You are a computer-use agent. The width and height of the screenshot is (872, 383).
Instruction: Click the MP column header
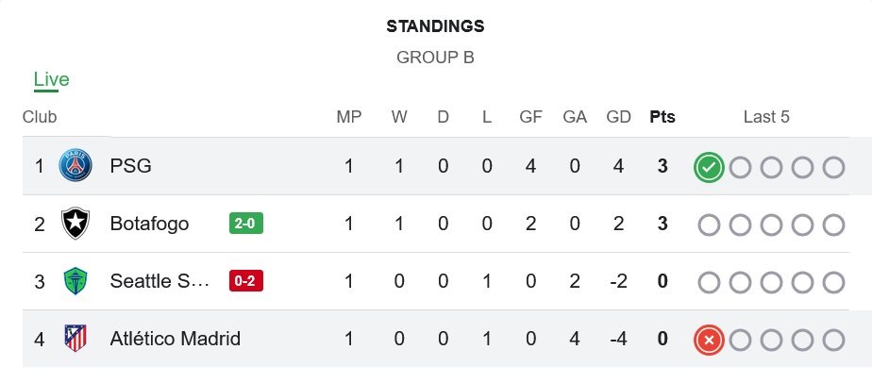click(349, 118)
